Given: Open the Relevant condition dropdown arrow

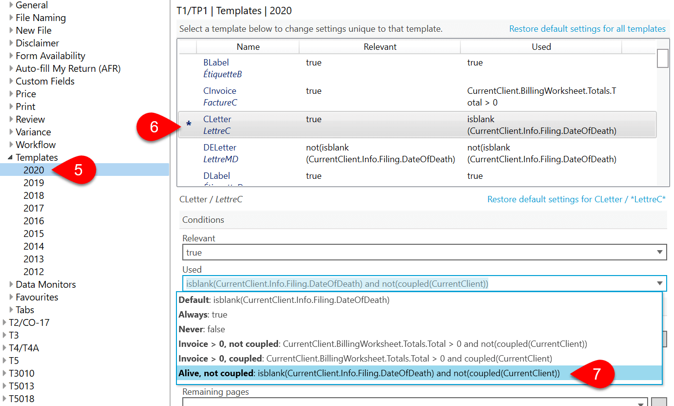Looking at the screenshot, I should click(x=660, y=253).
